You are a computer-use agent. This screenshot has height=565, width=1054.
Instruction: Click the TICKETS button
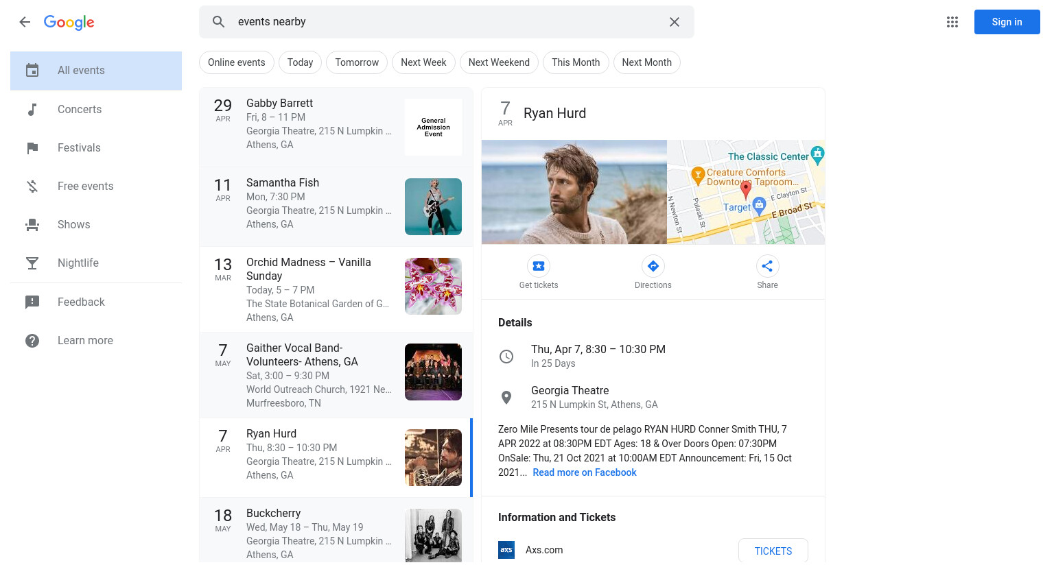point(773,551)
